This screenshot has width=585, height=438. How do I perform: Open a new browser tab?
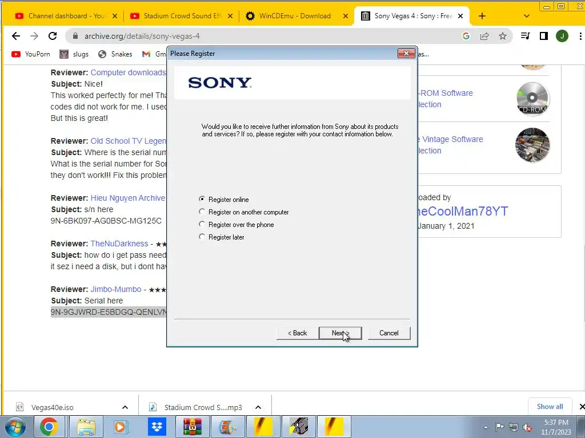click(x=482, y=16)
